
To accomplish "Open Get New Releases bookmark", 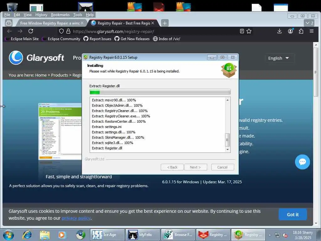I will [x=132, y=39].
